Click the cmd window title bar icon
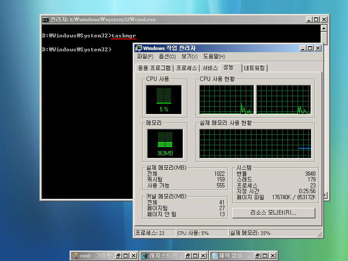The height and width of the screenshot is (261, 348). pos(45,20)
